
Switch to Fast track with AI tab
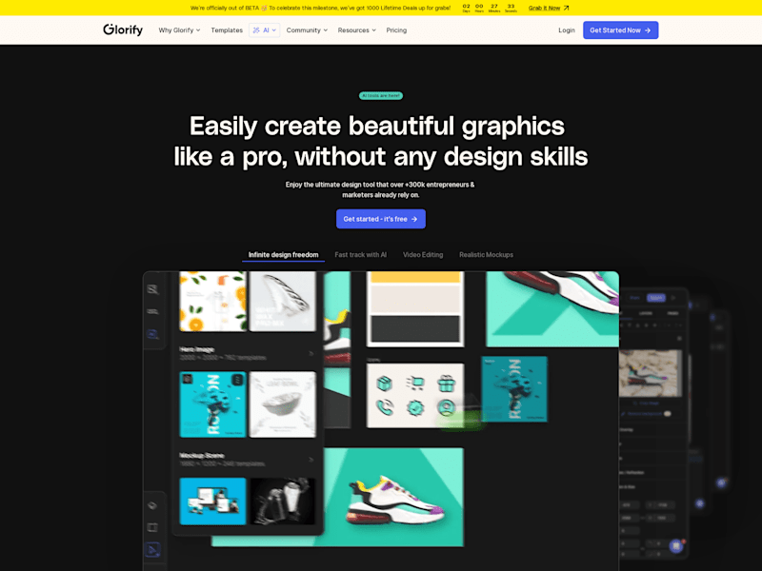(x=361, y=255)
